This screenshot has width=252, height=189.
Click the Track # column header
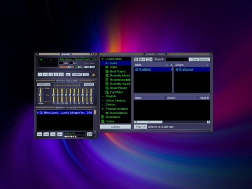pos(204,98)
